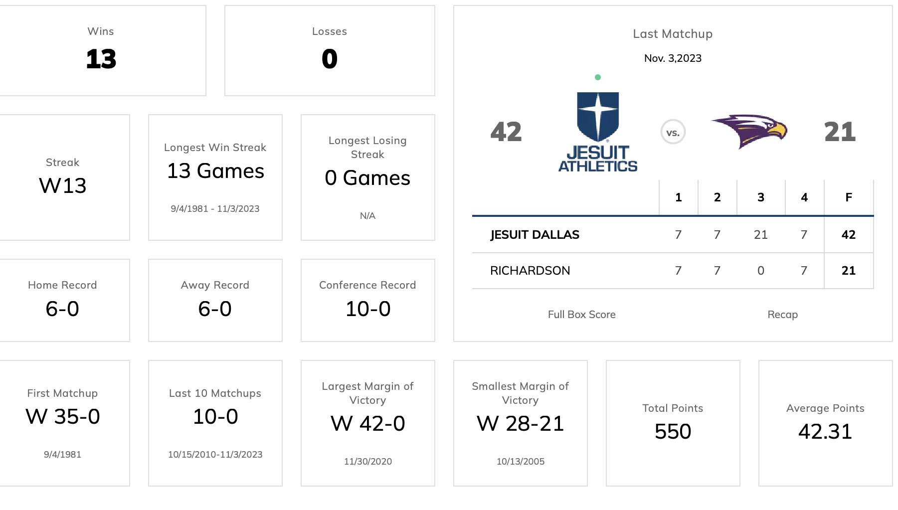Image resolution: width=898 pixels, height=510 pixels.
Task: Click the Average Points 42.31 card
Action: (x=826, y=423)
